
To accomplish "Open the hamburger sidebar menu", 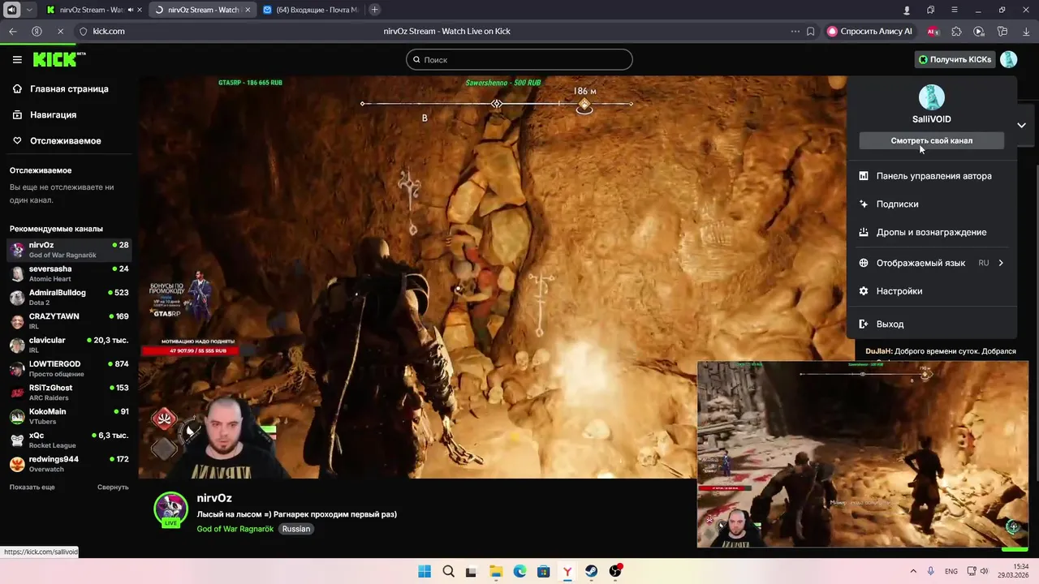I will [x=17, y=59].
